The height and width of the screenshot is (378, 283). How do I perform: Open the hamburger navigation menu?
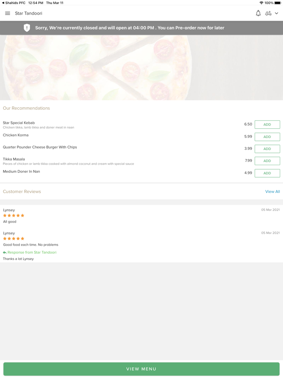7,13
